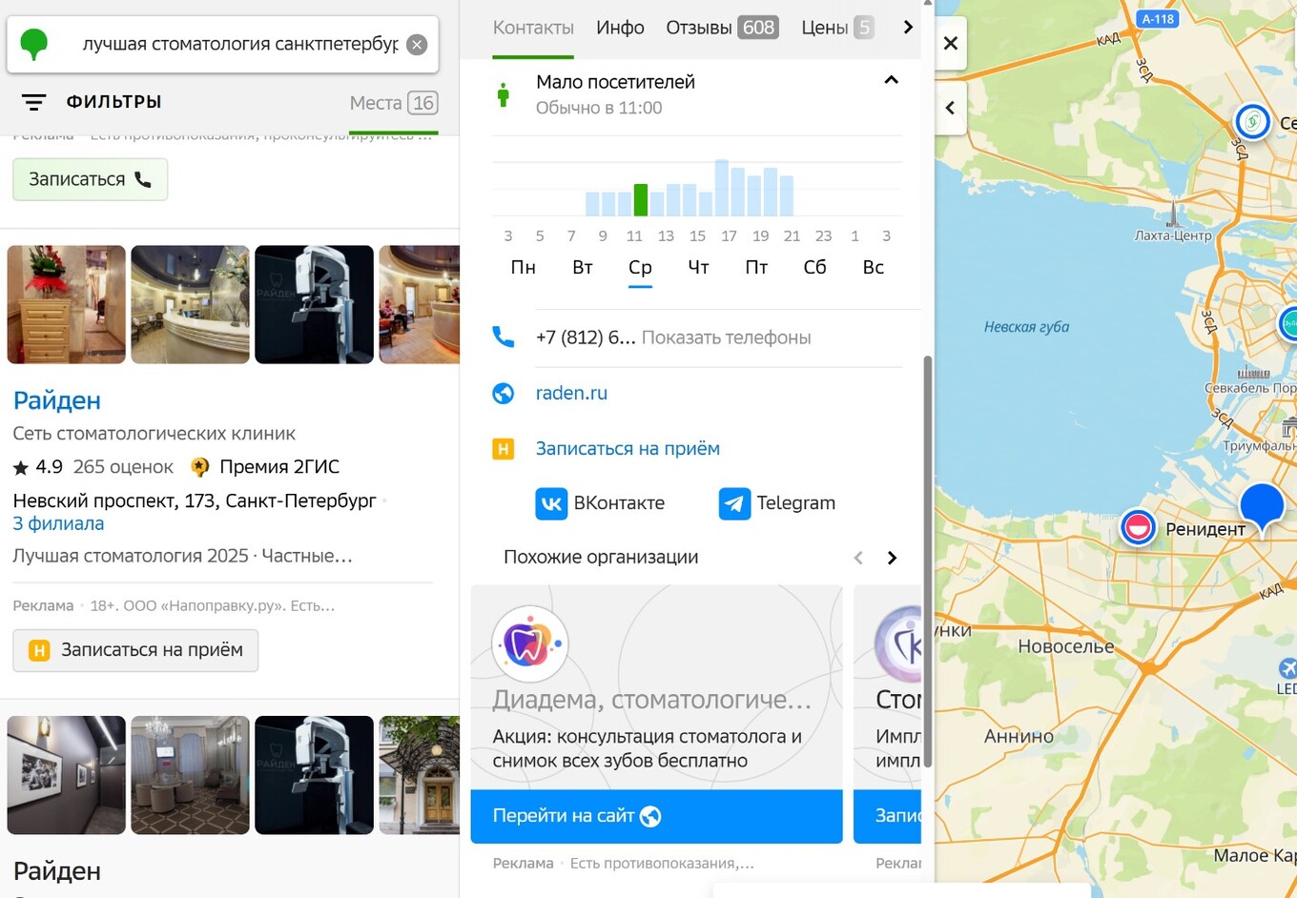
Task: Click the large blue map pin
Action: (1262, 506)
